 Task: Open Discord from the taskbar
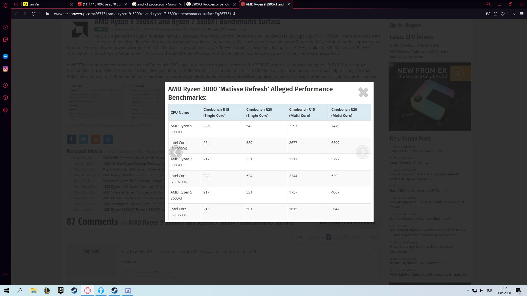(128, 291)
